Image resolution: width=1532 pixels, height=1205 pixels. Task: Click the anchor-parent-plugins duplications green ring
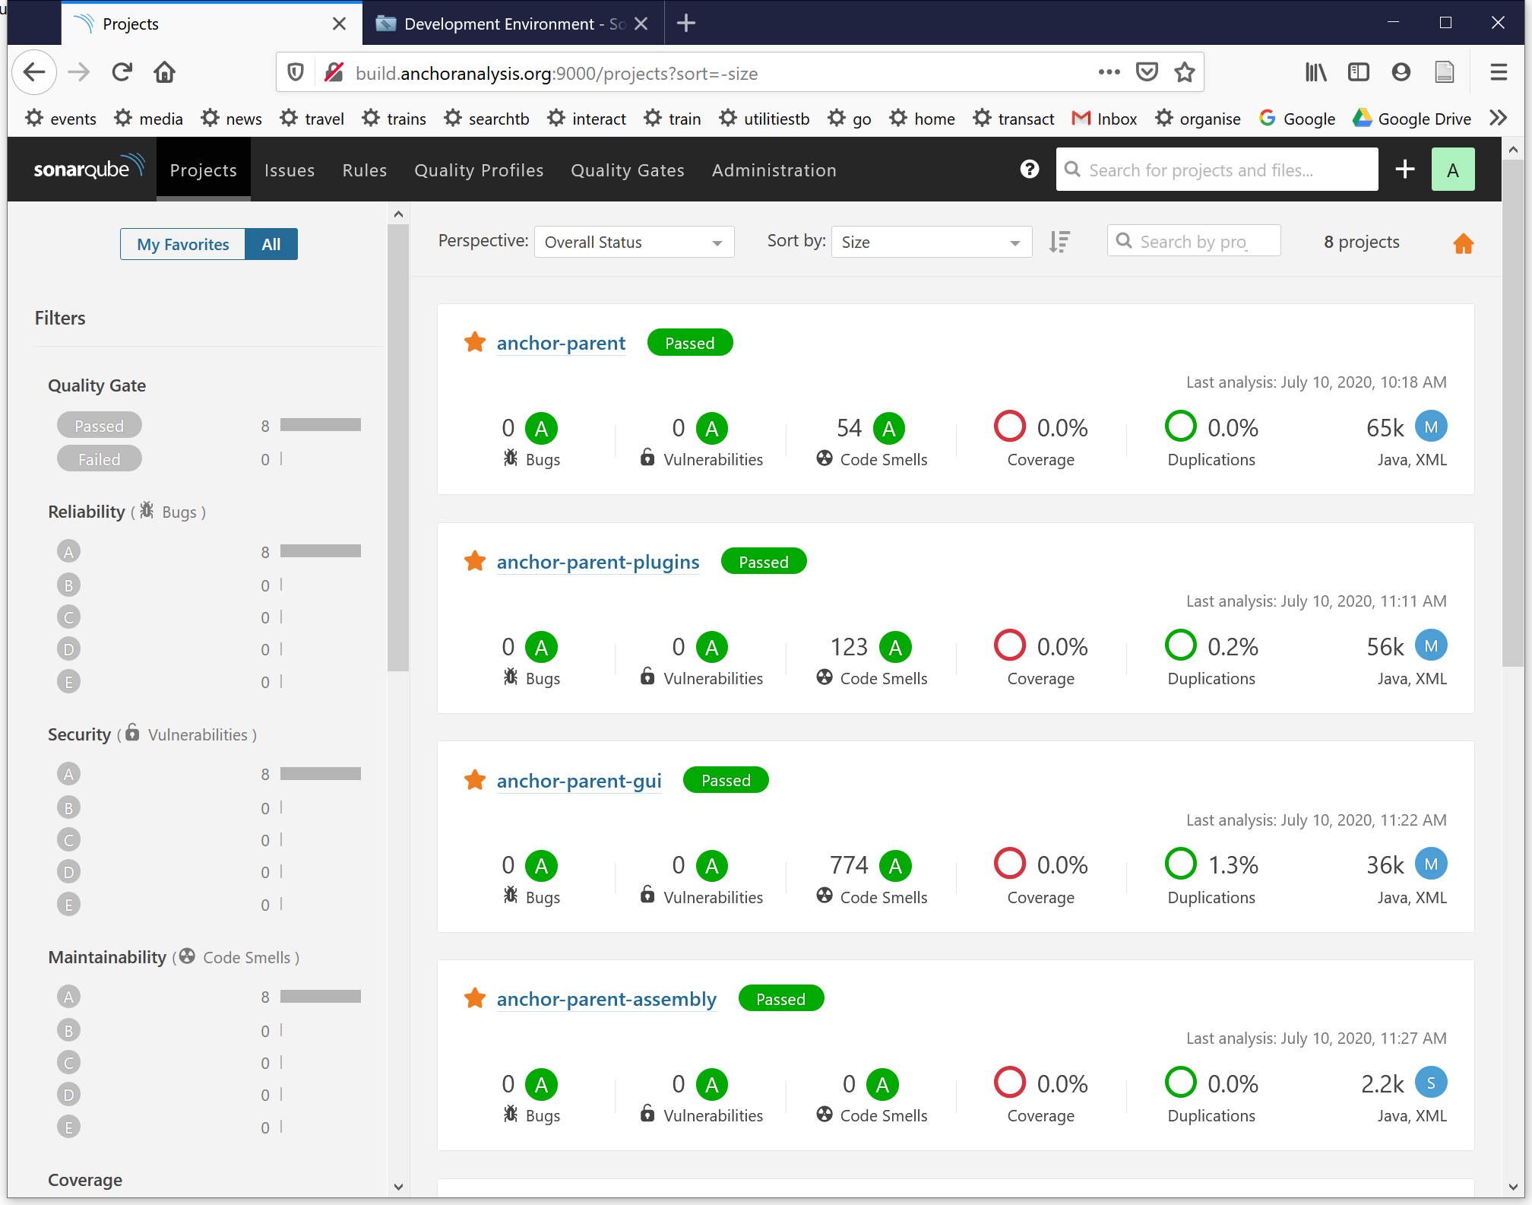pos(1181,645)
